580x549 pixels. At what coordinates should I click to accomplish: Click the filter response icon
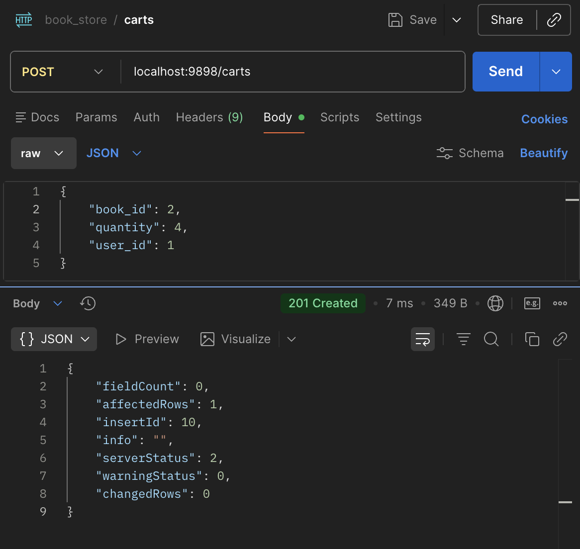[x=463, y=339]
